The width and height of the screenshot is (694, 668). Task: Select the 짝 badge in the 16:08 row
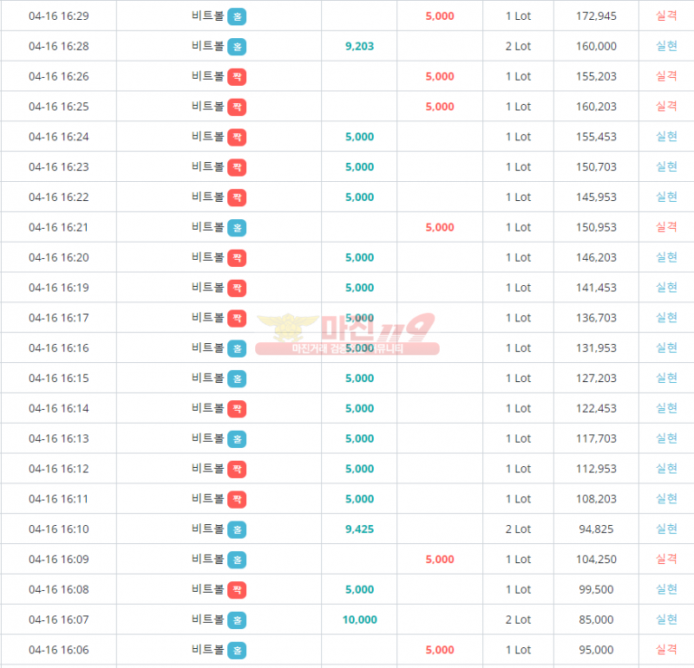[x=237, y=590]
